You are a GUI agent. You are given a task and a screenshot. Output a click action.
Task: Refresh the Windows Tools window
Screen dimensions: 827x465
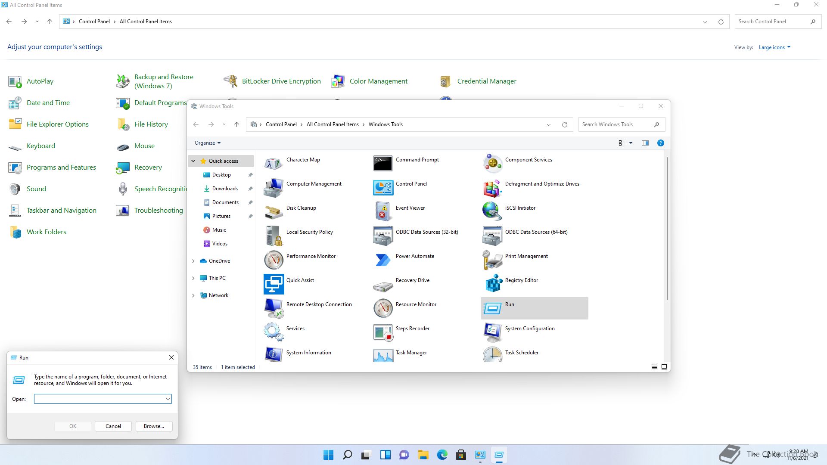point(564,124)
